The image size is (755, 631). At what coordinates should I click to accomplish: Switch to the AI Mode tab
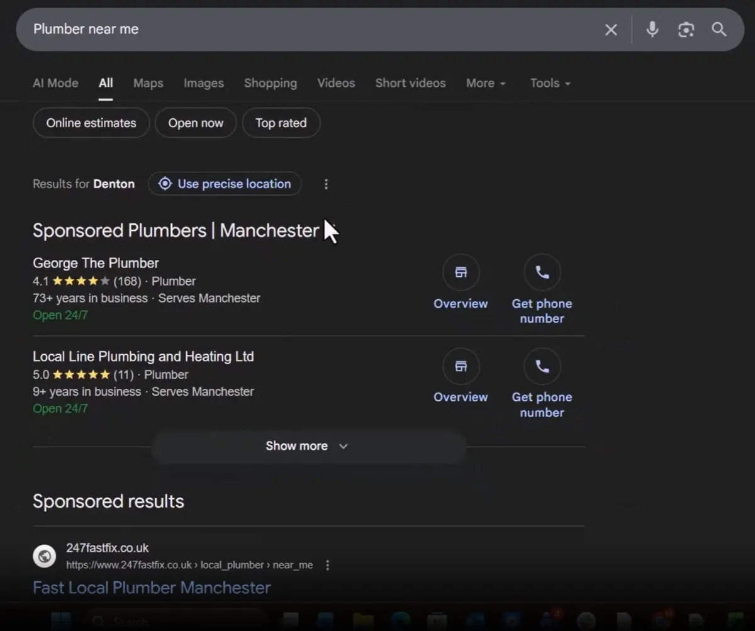point(55,83)
